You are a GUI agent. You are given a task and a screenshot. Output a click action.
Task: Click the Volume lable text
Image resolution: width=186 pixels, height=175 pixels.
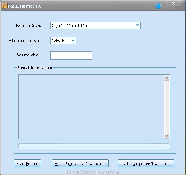point(28,55)
